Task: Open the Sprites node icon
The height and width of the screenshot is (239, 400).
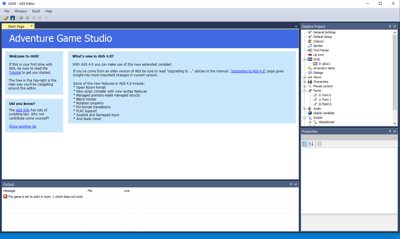Action: [x=310, y=46]
